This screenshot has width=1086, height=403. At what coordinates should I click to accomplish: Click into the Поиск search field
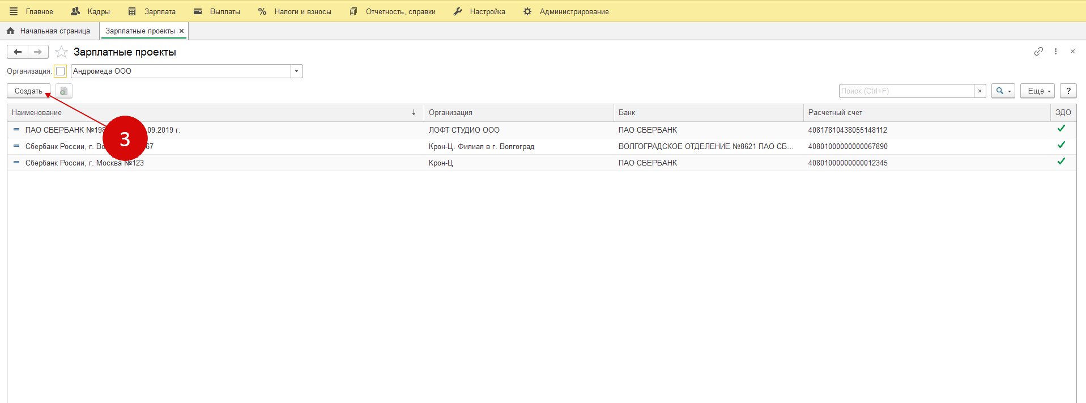pos(905,91)
